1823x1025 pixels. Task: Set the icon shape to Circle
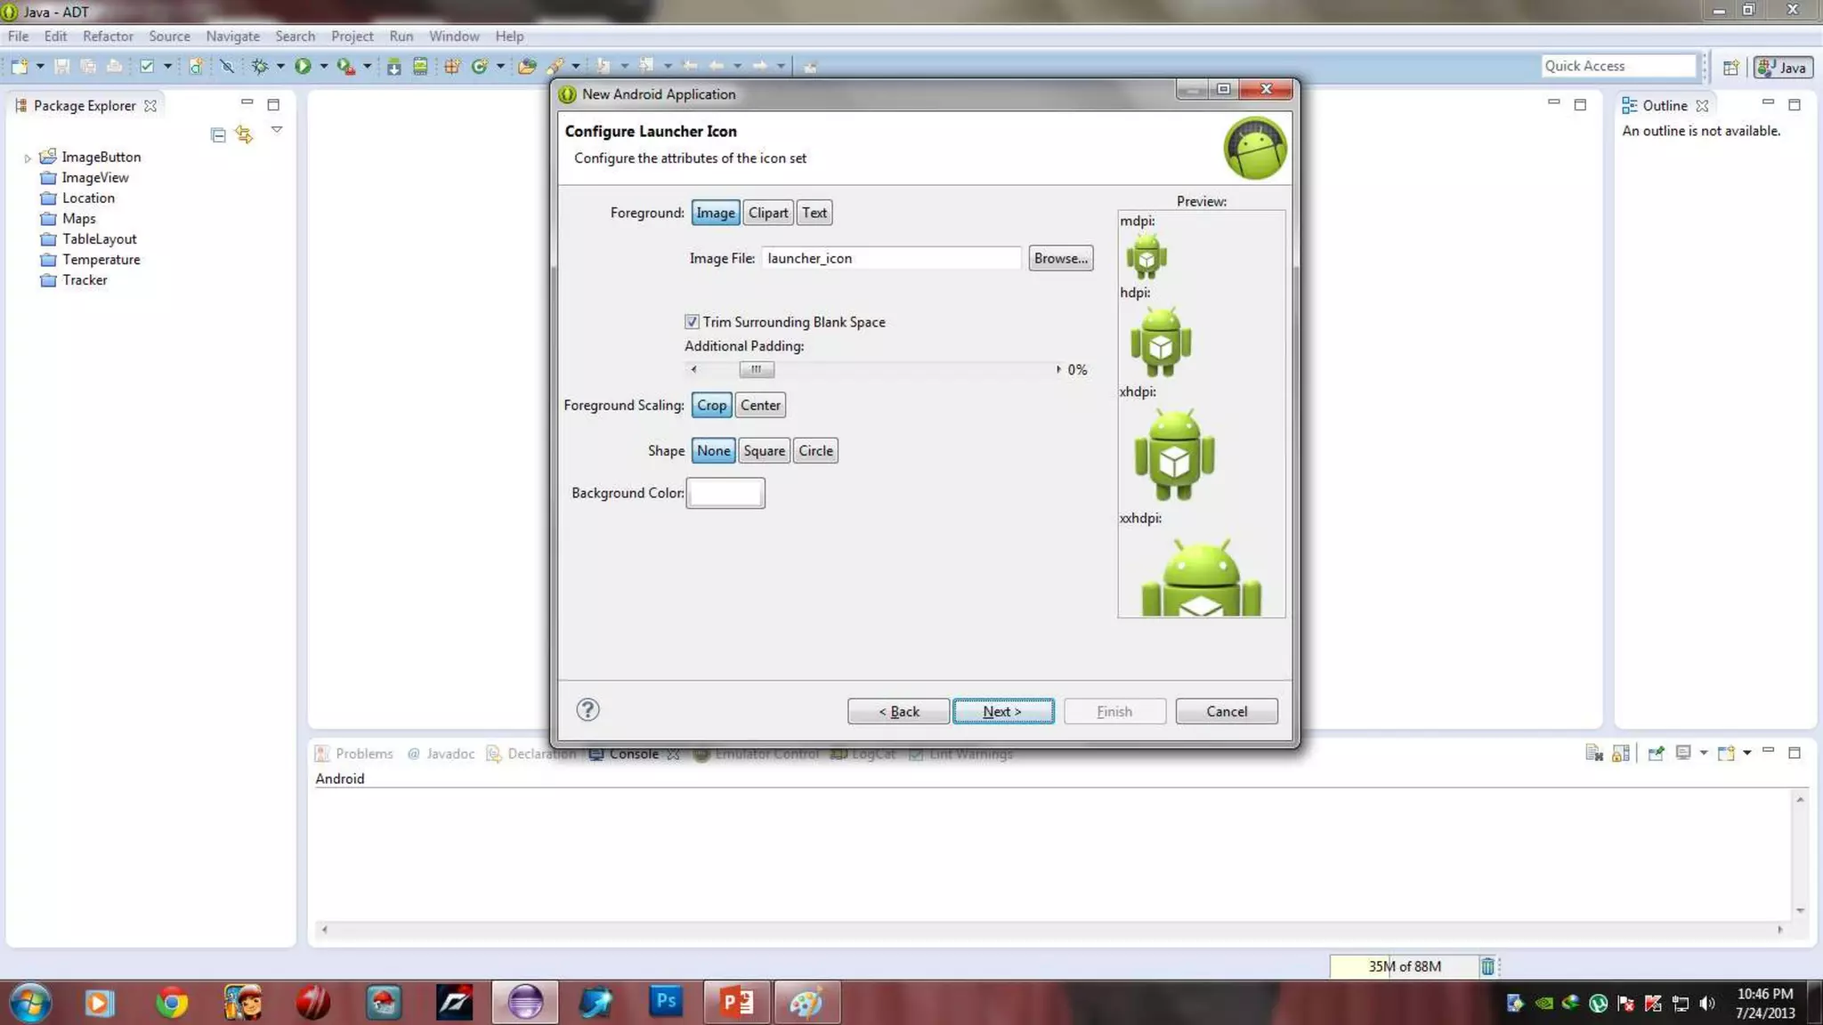(x=815, y=451)
